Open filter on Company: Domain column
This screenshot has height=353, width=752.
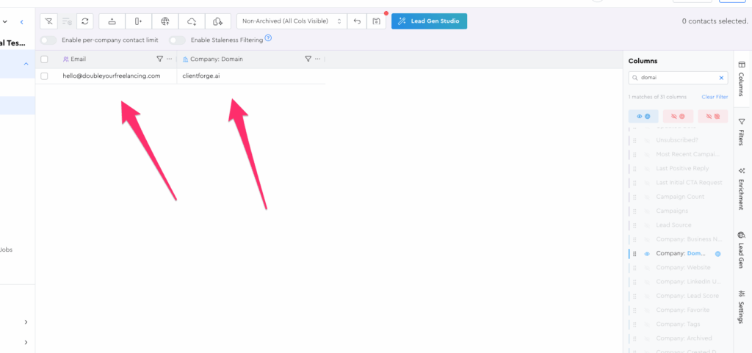click(x=308, y=59)
